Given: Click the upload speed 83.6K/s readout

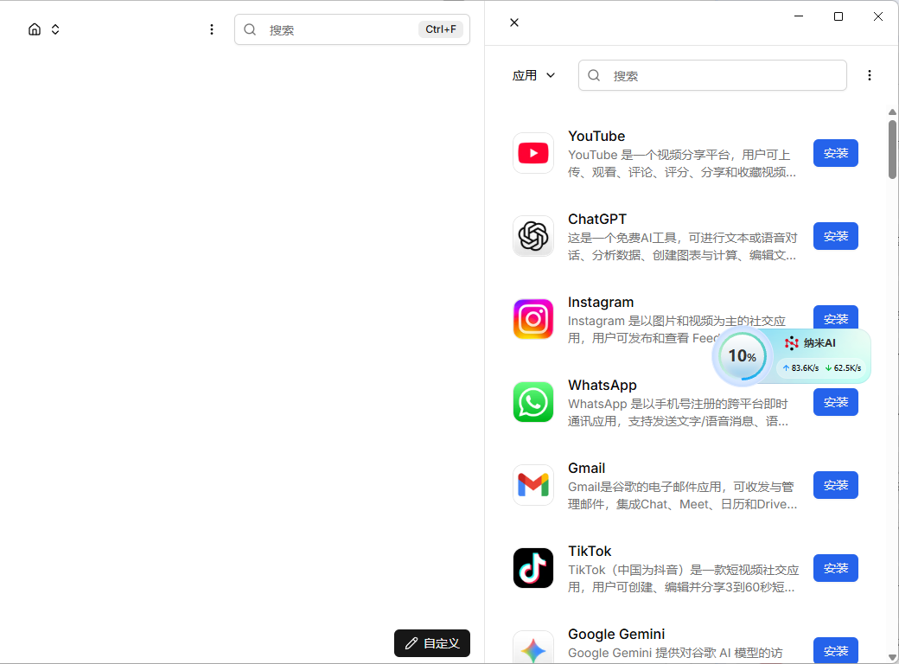Looking at the screenshot, I should [x=801, y=368].
